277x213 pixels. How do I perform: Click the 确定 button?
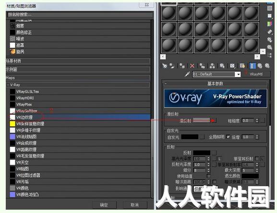[x=104, y=205]
